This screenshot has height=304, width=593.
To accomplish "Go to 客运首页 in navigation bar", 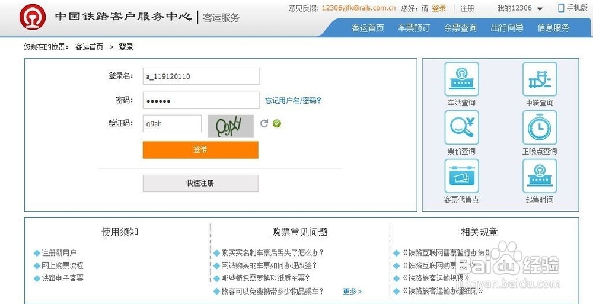I will tap(368, 28).
